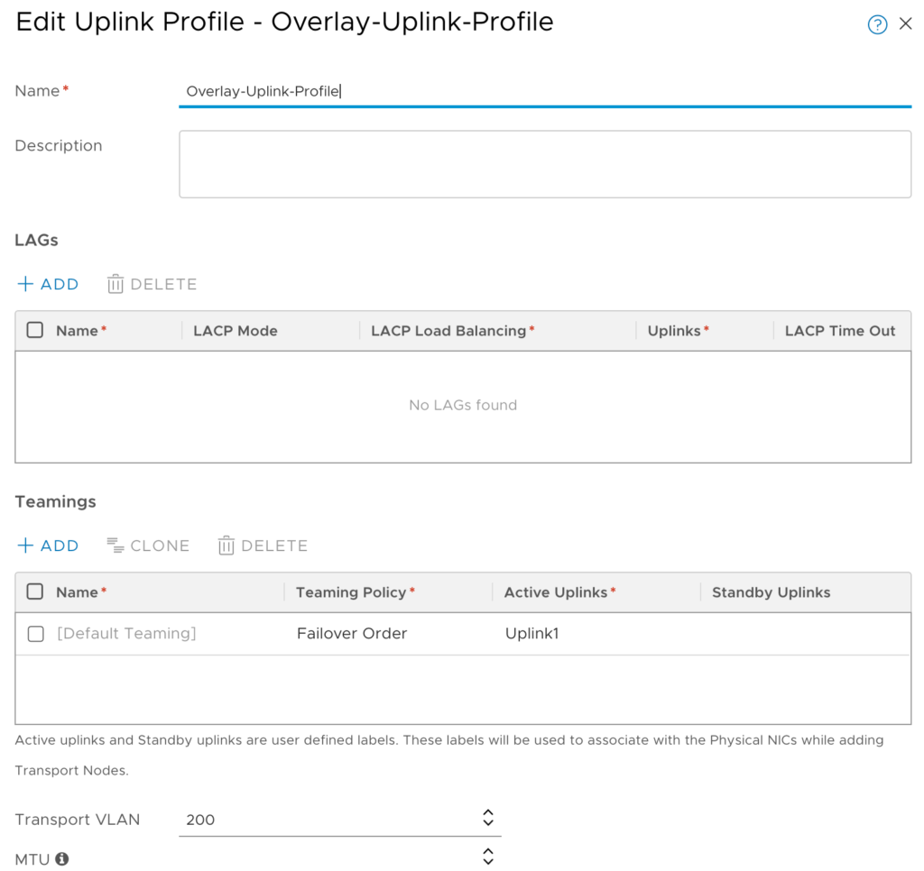This screenshot has width=924, height=871.
Task: Click the CLONE icon under Teamings
Action: [x=115, y=545]
